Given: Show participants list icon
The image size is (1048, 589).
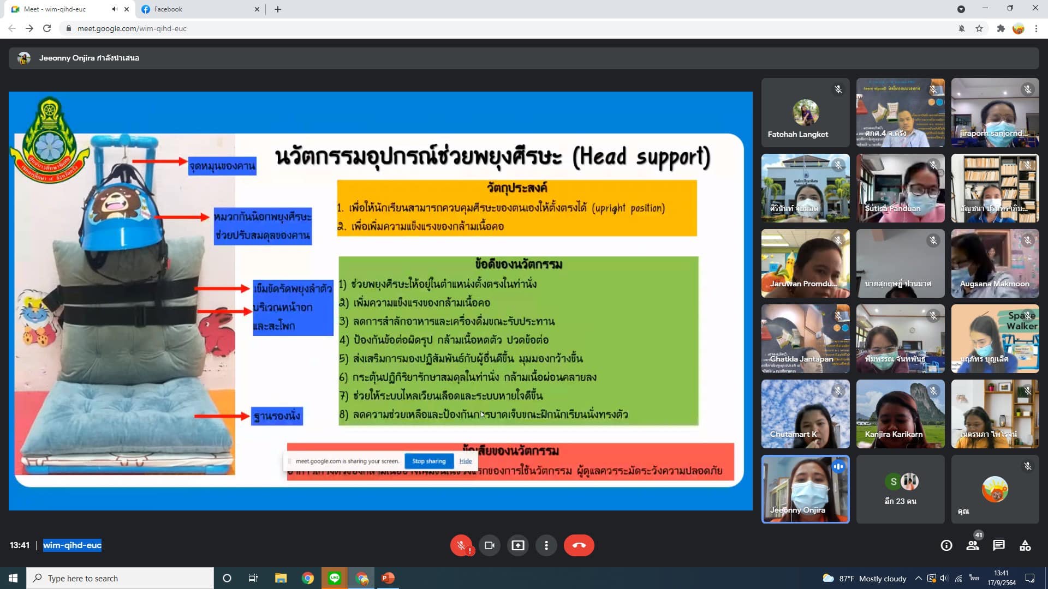Looking at the screenshot, I should (973, 545).
